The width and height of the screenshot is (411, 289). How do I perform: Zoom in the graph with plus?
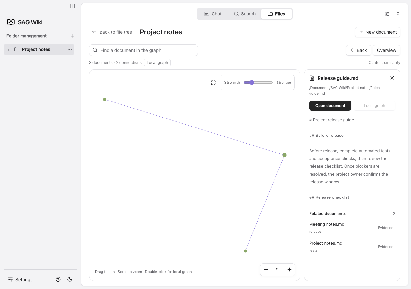(289, 270)
